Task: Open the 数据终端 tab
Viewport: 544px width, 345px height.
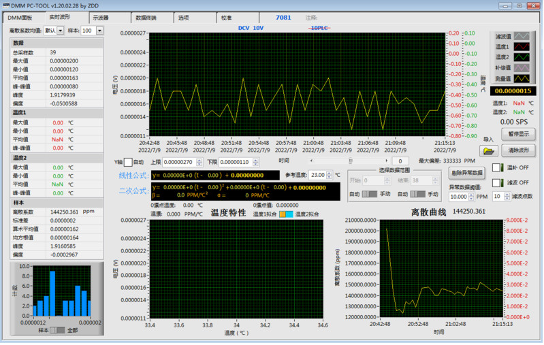Action: 146,17
